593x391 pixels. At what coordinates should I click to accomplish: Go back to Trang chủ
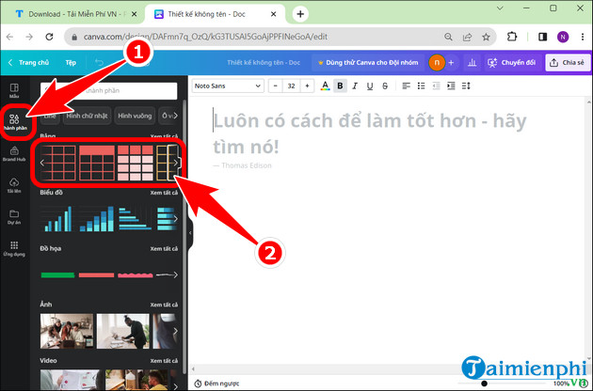29,62
